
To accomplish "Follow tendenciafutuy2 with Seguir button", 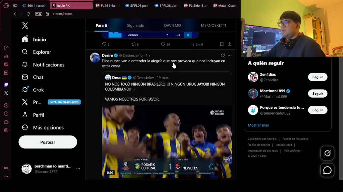I will pos(318,110).
